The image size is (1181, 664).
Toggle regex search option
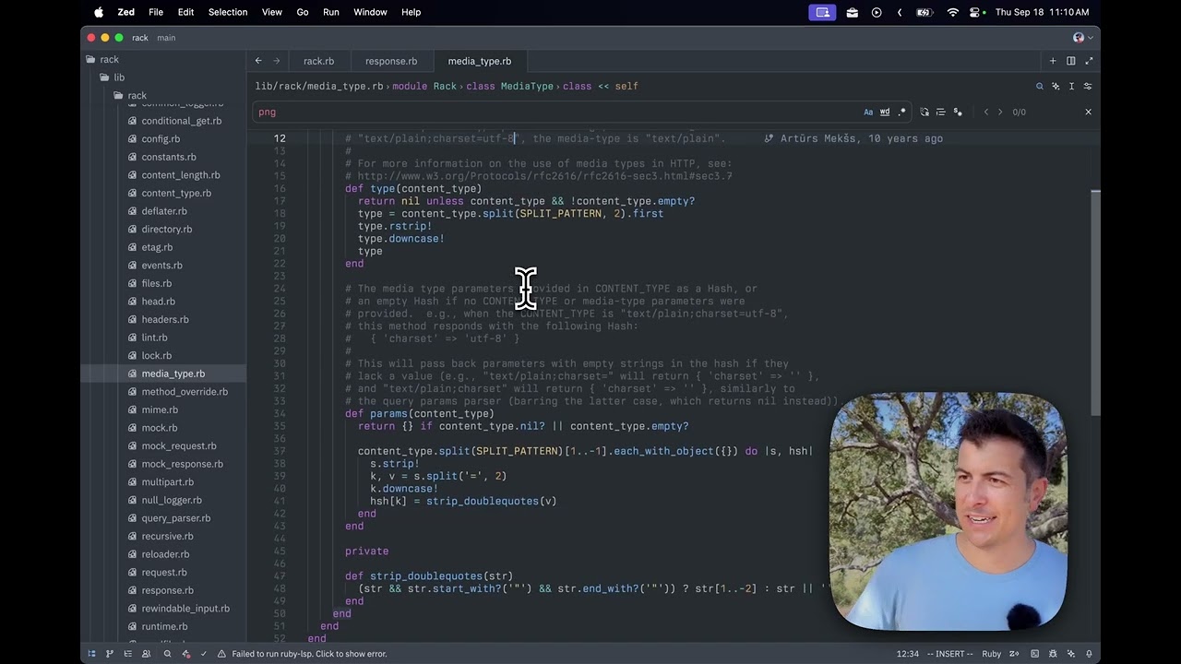coord(901,112)
